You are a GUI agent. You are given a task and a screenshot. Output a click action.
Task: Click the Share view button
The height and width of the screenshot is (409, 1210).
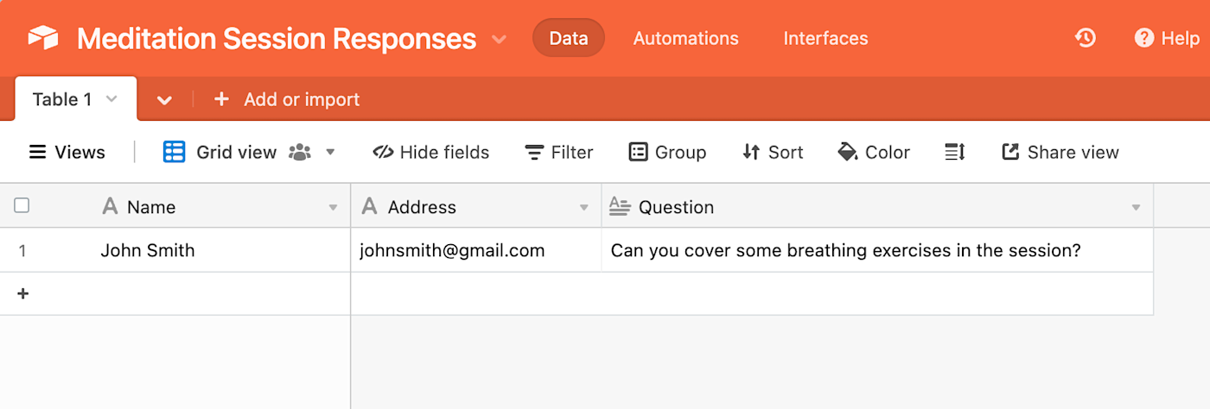[x=1060, y=152]
